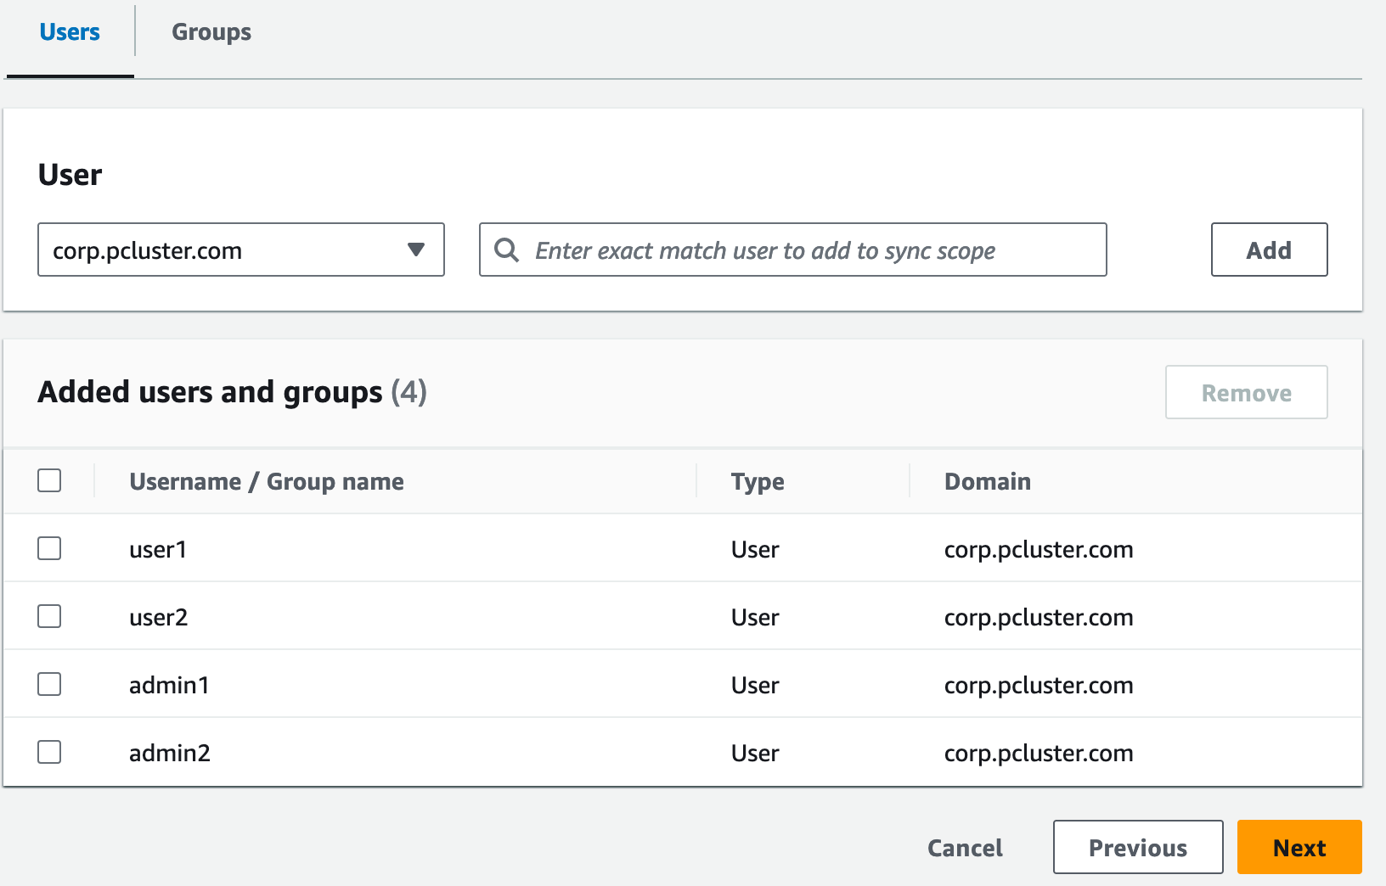
Task: Switch to the Groups tab
Action: click(211, 32)
